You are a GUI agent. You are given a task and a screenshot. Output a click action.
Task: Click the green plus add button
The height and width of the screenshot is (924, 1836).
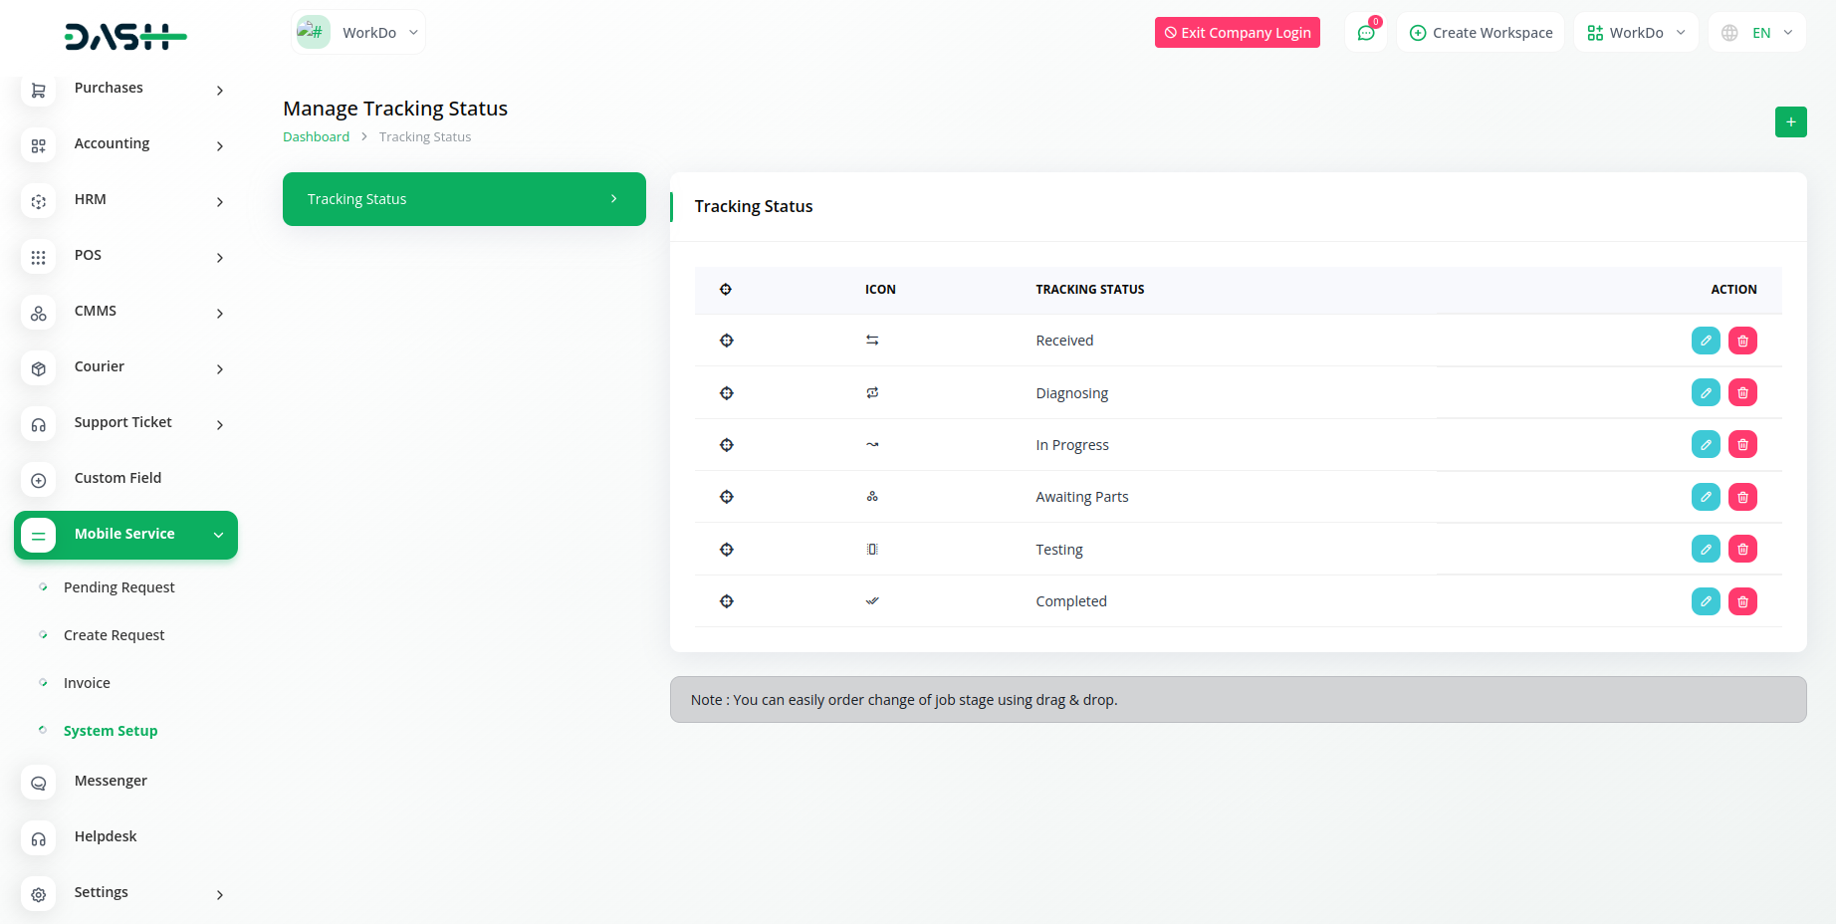(x=1790, y=121)
